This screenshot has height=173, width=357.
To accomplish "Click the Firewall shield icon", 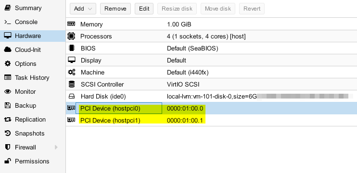I will pos(8,148).
